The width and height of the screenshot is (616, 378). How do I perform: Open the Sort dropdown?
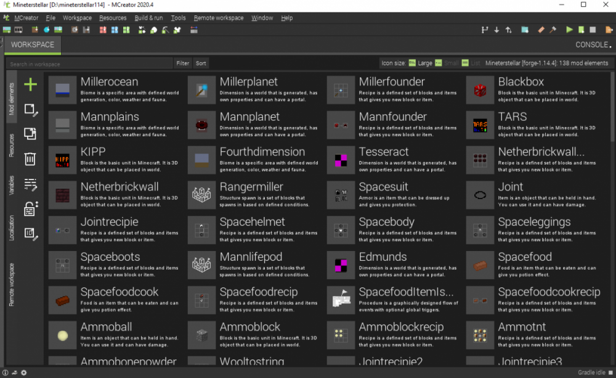(x=201, y=63)
